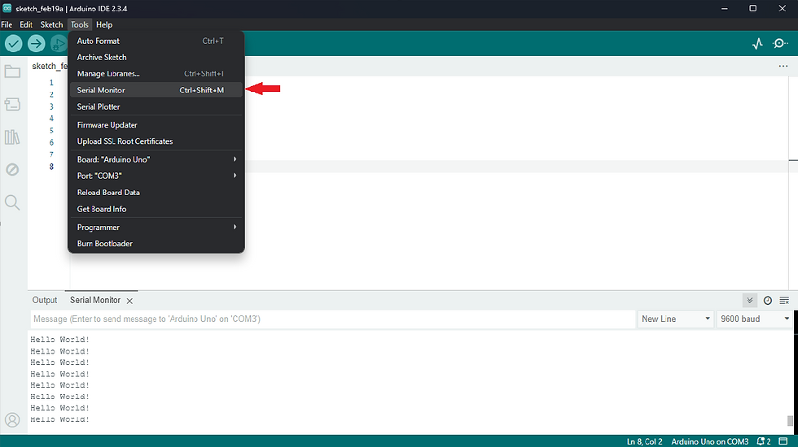This screenshot has height=447, width=798.
Task: Maximize the Arduino IDE window
Action: (x=752, y=9)
